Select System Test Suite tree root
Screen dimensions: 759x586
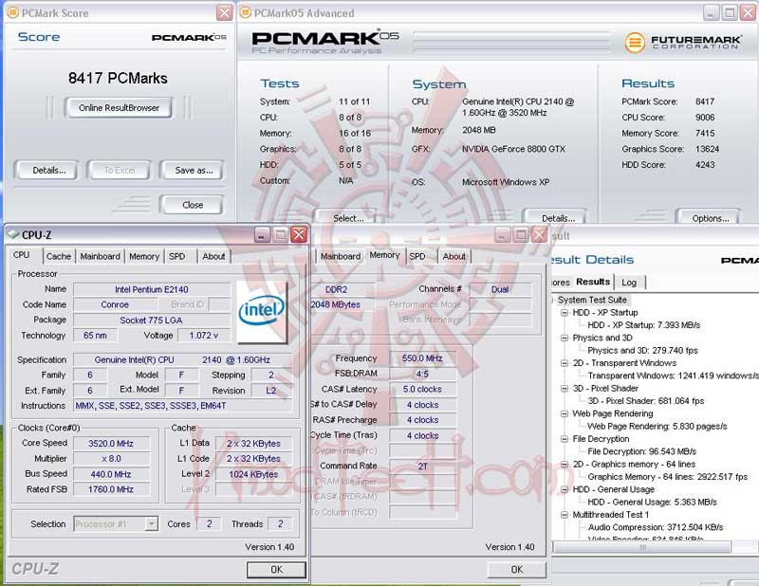pyautogui.click(x=591, y=300)
